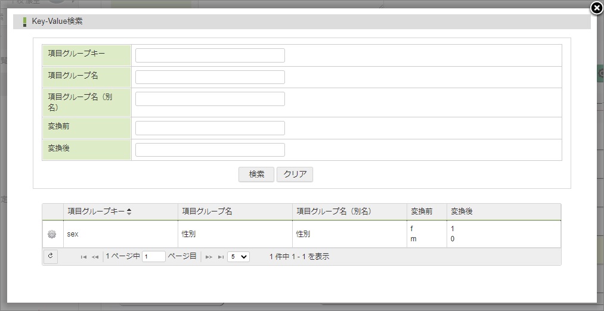This screenshot has height=311, width=604.
Task: Focus the 項目グループキー input field
Action: pyautogui.click(x=210, y=55)
